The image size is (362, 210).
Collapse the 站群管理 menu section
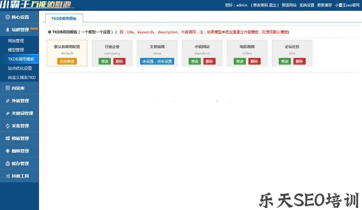(x=19, y=30)
